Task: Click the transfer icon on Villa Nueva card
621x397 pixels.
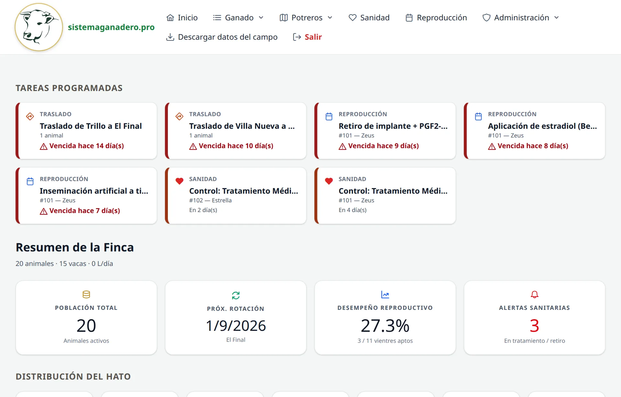Action: click(x=180, y=116)
